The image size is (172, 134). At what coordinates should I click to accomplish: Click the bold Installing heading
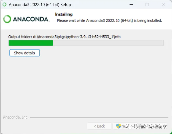pyautogui.click(x=64, y=14)
